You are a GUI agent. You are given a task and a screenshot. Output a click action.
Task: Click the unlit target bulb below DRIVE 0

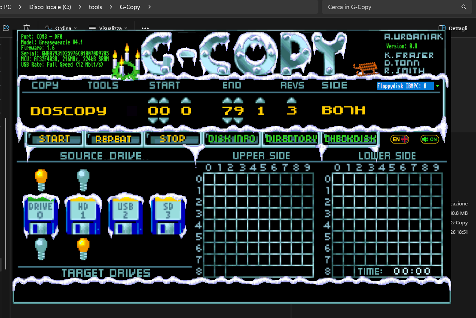(x=41, y=248)
